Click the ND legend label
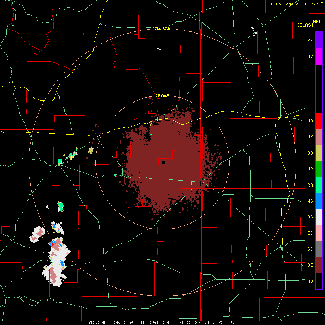Screen dimensions: 325x325 (x=310, y=281)
